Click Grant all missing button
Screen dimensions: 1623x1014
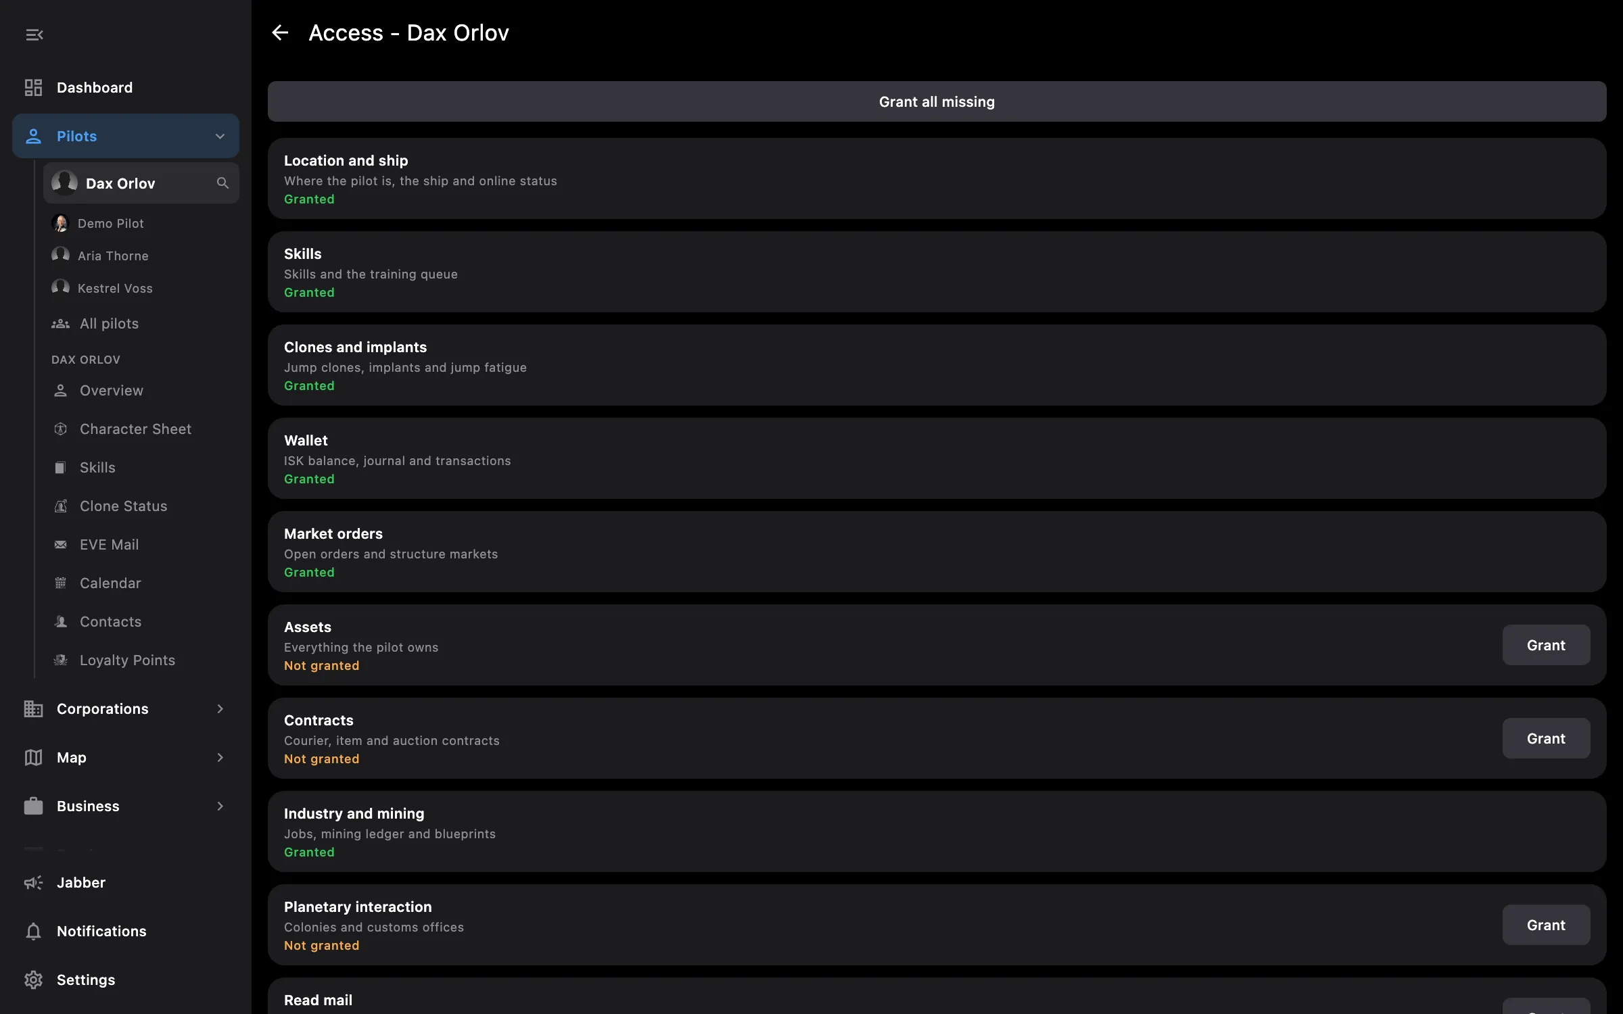coord(937,101)
